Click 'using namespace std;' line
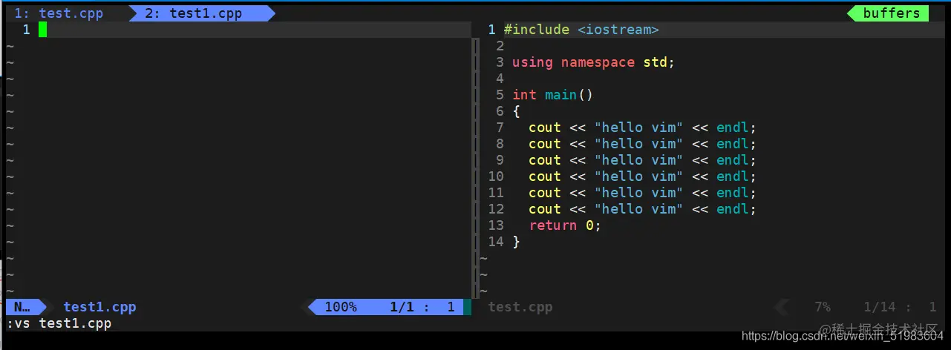Image resolution: width=951 pixels, height=350 pixels. coord(593,62)
